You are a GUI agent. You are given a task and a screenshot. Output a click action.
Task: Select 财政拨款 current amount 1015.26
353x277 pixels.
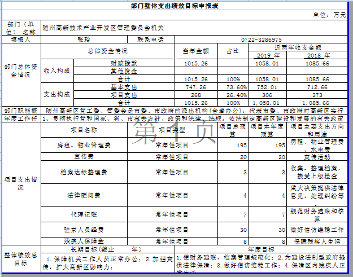(196, 63)
